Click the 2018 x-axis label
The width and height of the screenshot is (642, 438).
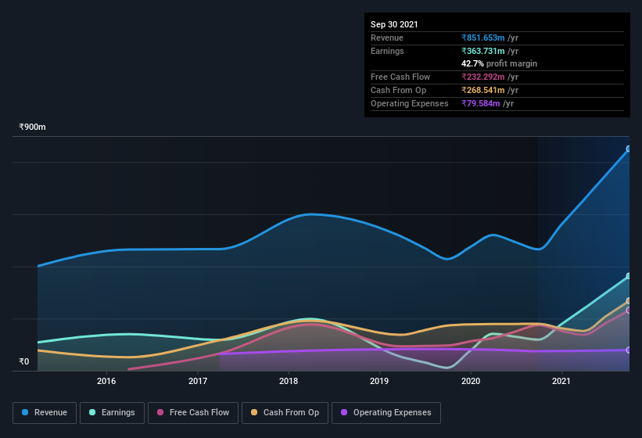point(289,381)
